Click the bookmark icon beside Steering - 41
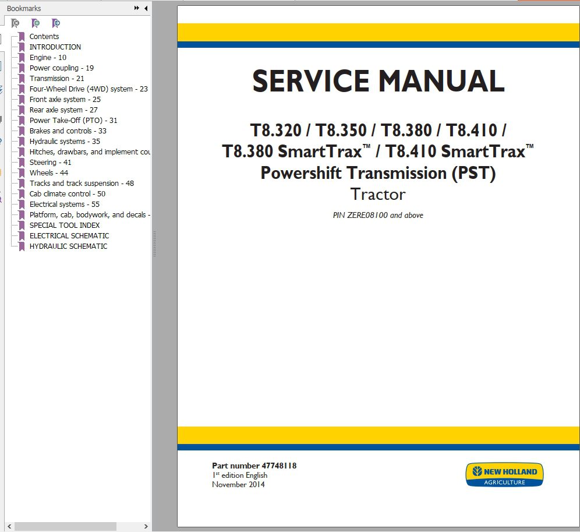Screen dimensions: 580x532 coord(22,163)
